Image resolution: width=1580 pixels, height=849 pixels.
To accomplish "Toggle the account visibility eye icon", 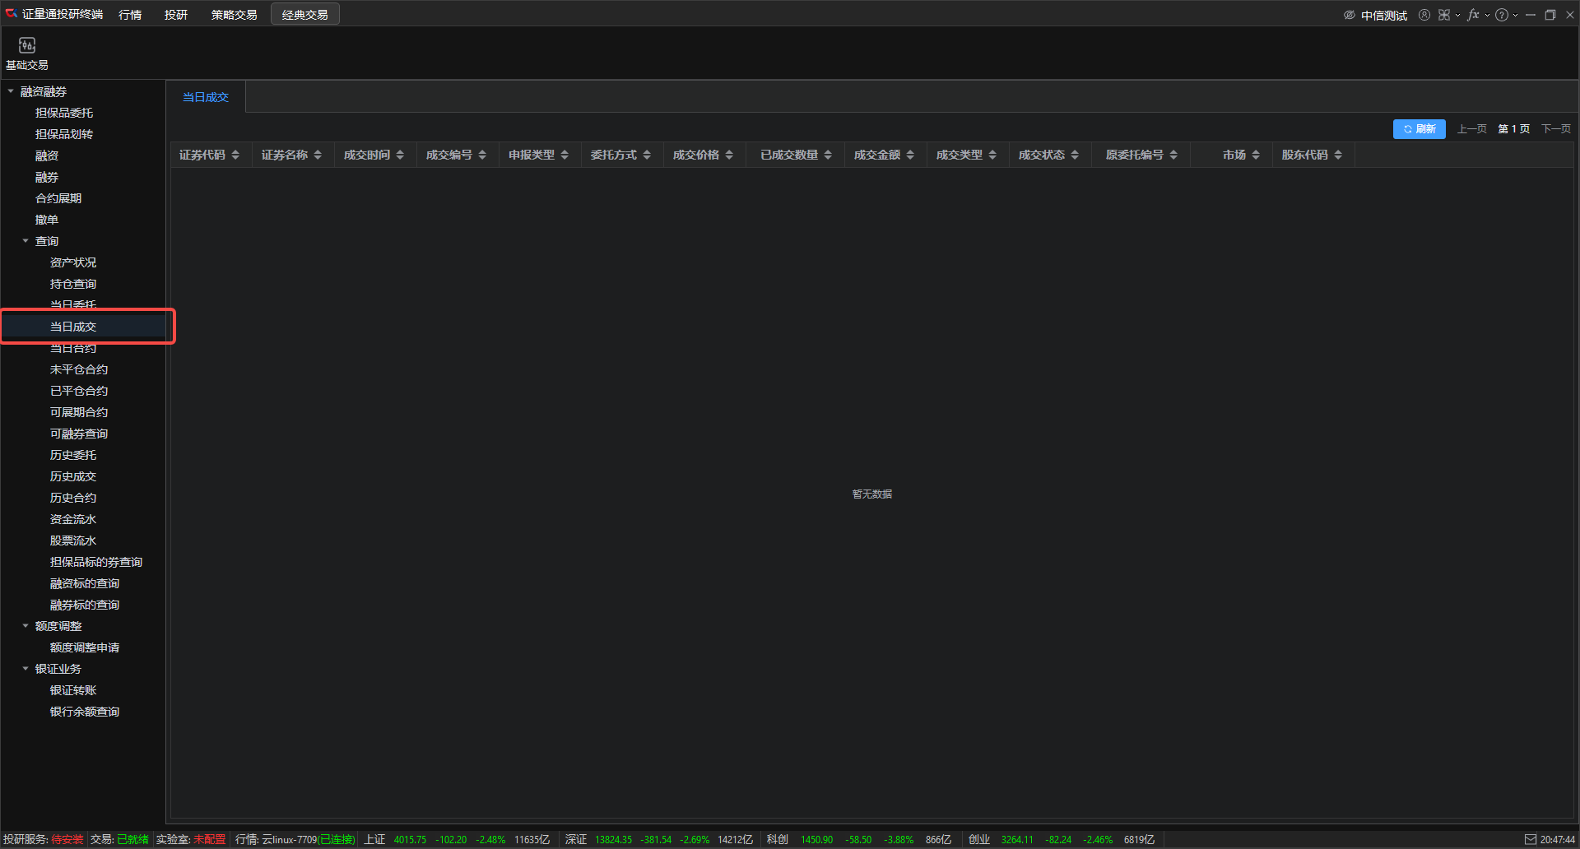I will click(1350, 15).
